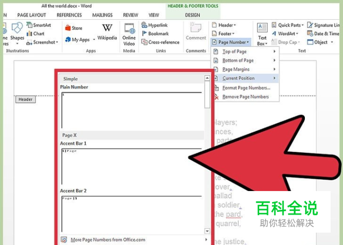Open the My Apps dropdown arrow
This screenshot has width=343, height=245.
pyautogui.click(x=94, y=40)
